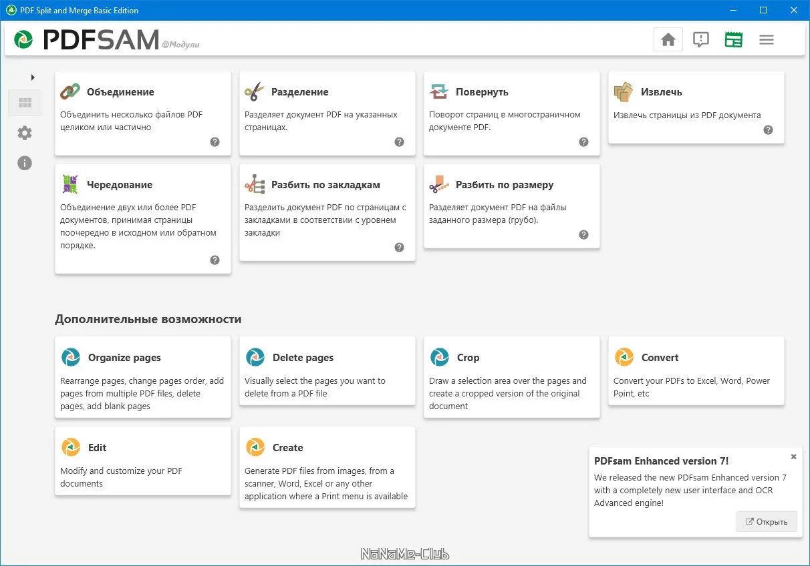Viewport: 810px width, 566px height.
Task: Open help for Разбить по закладкам module
Action: [x=400, y=247]
